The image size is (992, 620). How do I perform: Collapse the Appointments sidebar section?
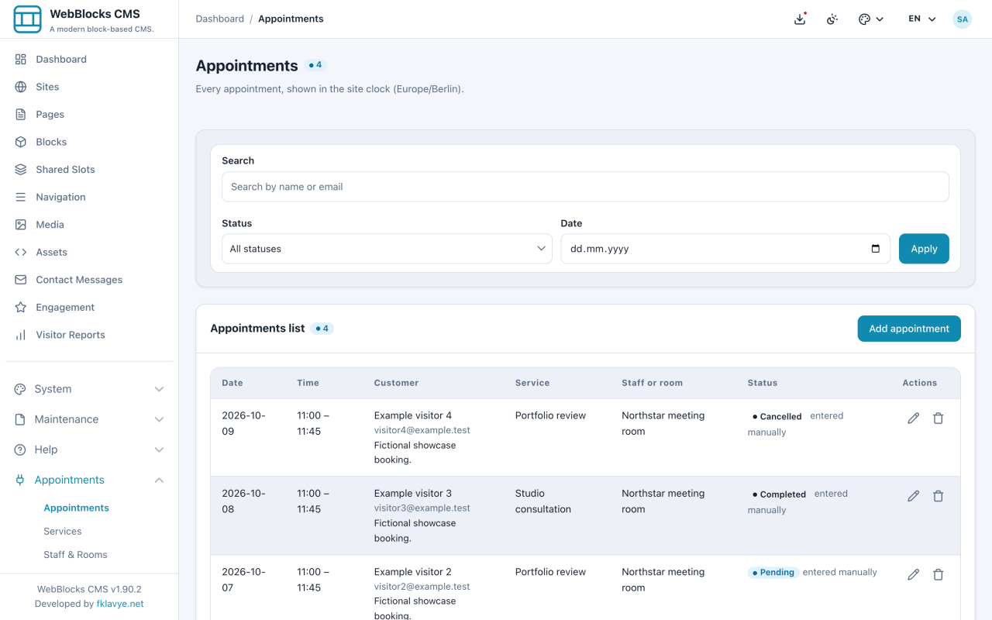click(x=89, y=480)
